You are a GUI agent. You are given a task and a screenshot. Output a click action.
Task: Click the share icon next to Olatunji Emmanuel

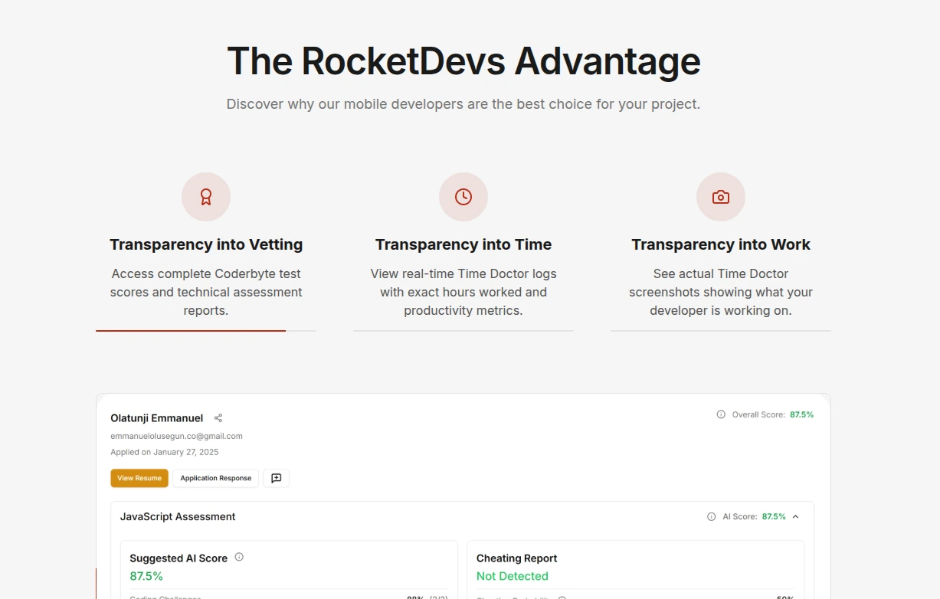pos(218,418)
